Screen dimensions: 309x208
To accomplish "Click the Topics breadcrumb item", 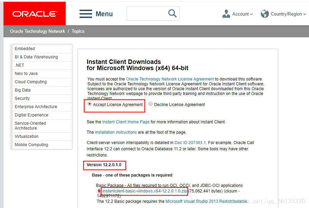I will [x=78, y=31].
